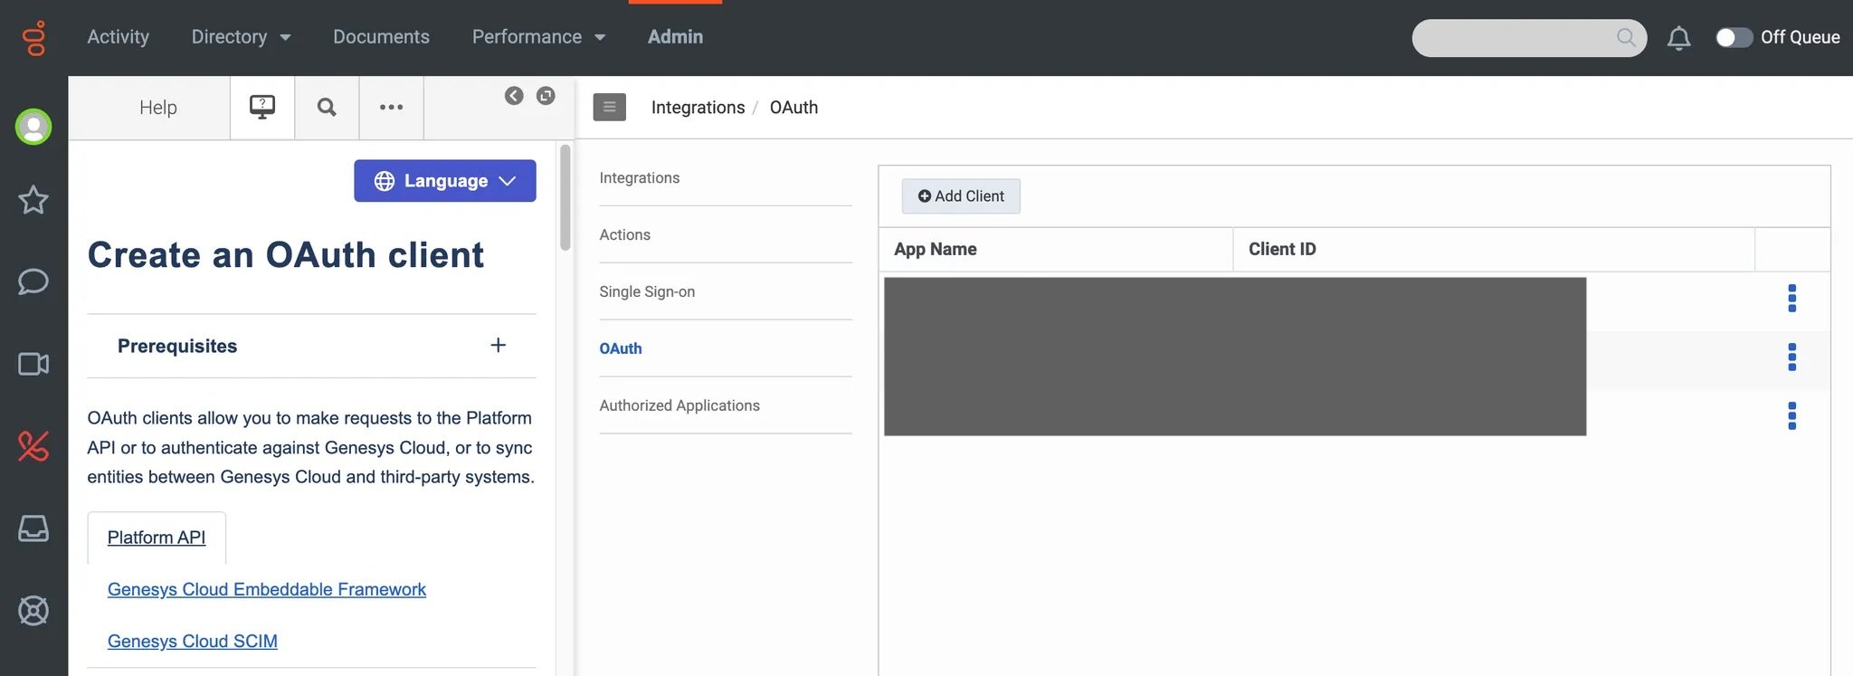Screen dimensions: 1853x676
Task: Open Genesys Cloud Embeddable Framework link
Action: pos(267,589)
